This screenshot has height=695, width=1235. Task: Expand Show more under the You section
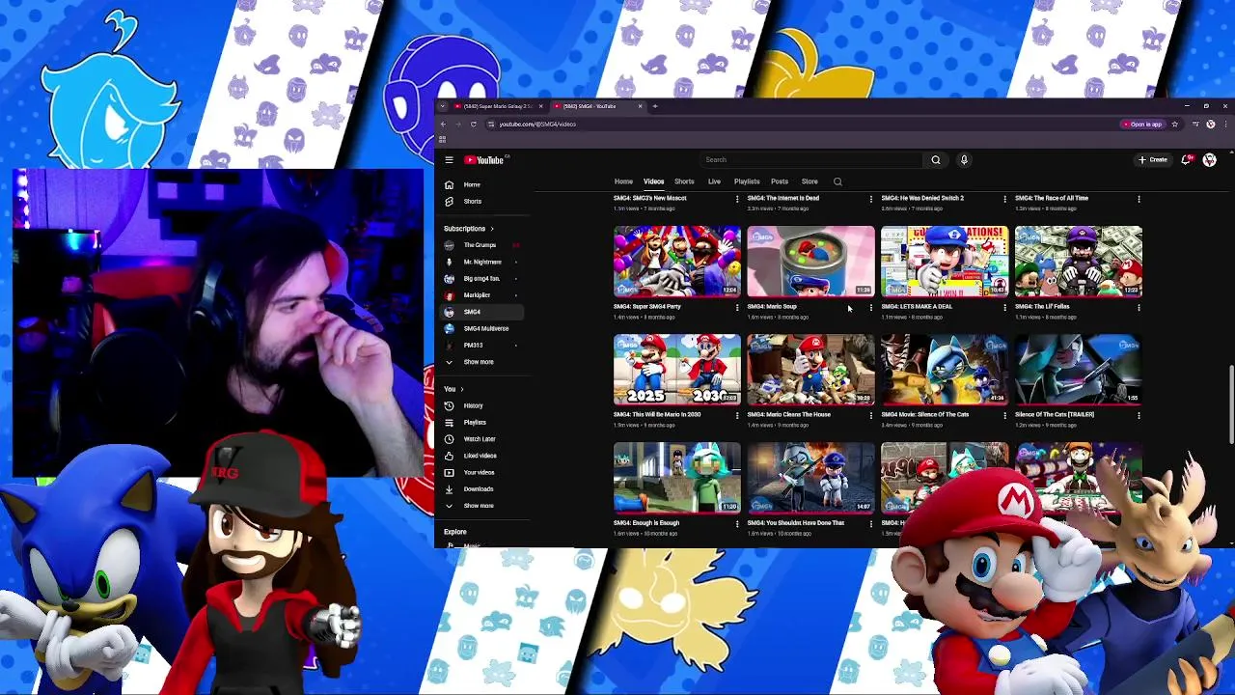click(480, 506)
